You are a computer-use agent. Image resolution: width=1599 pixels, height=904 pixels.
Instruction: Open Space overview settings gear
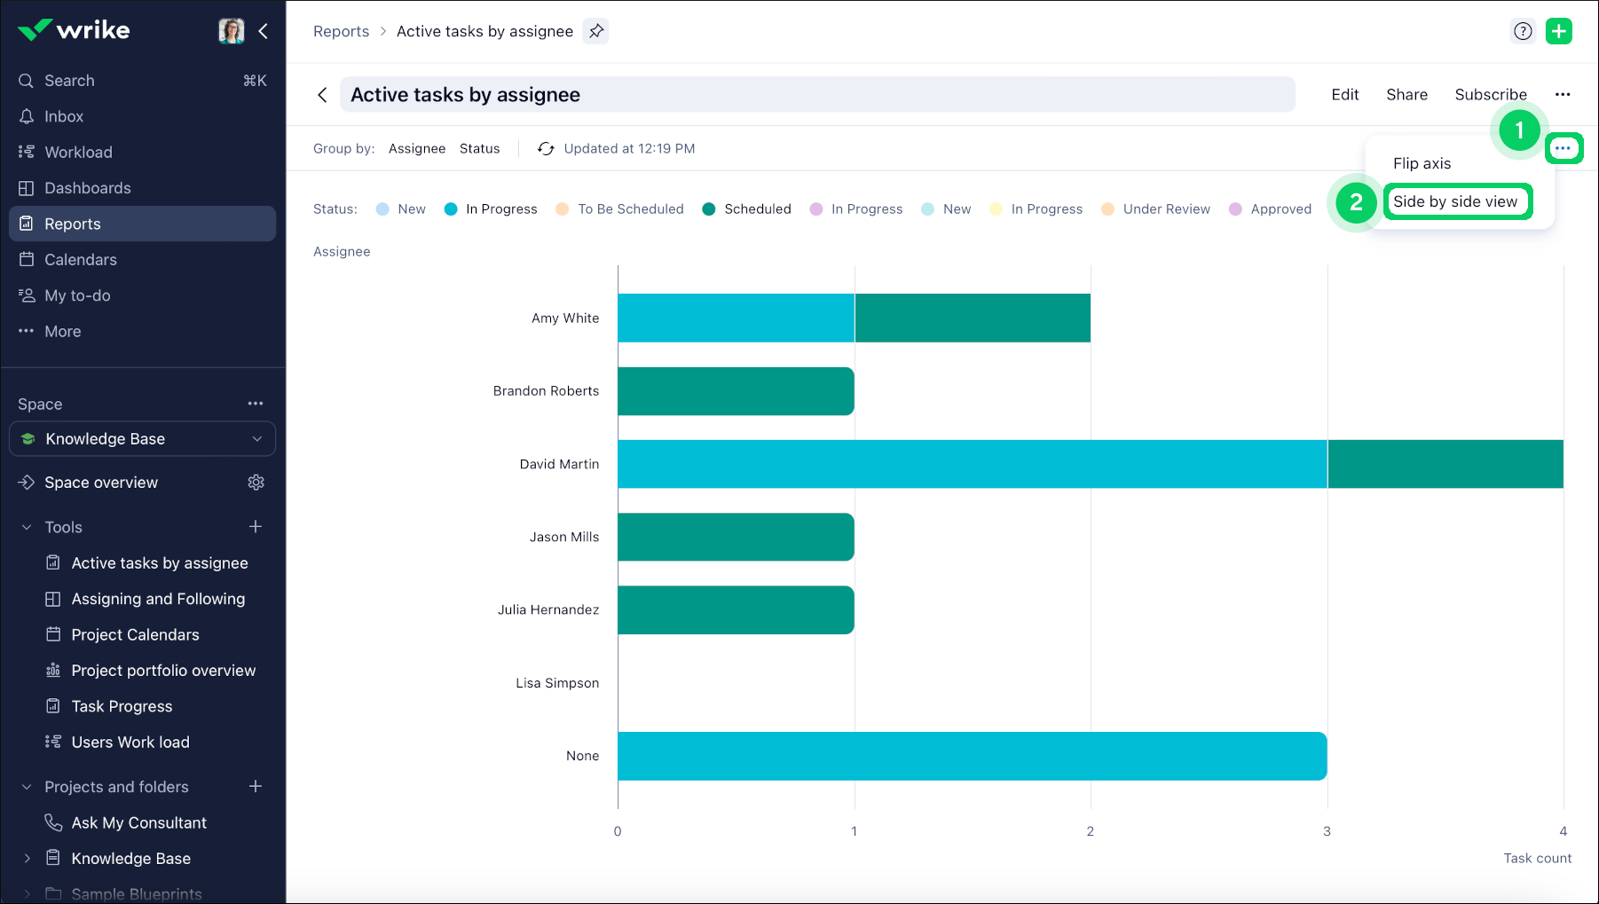click(x=256, y=483)
